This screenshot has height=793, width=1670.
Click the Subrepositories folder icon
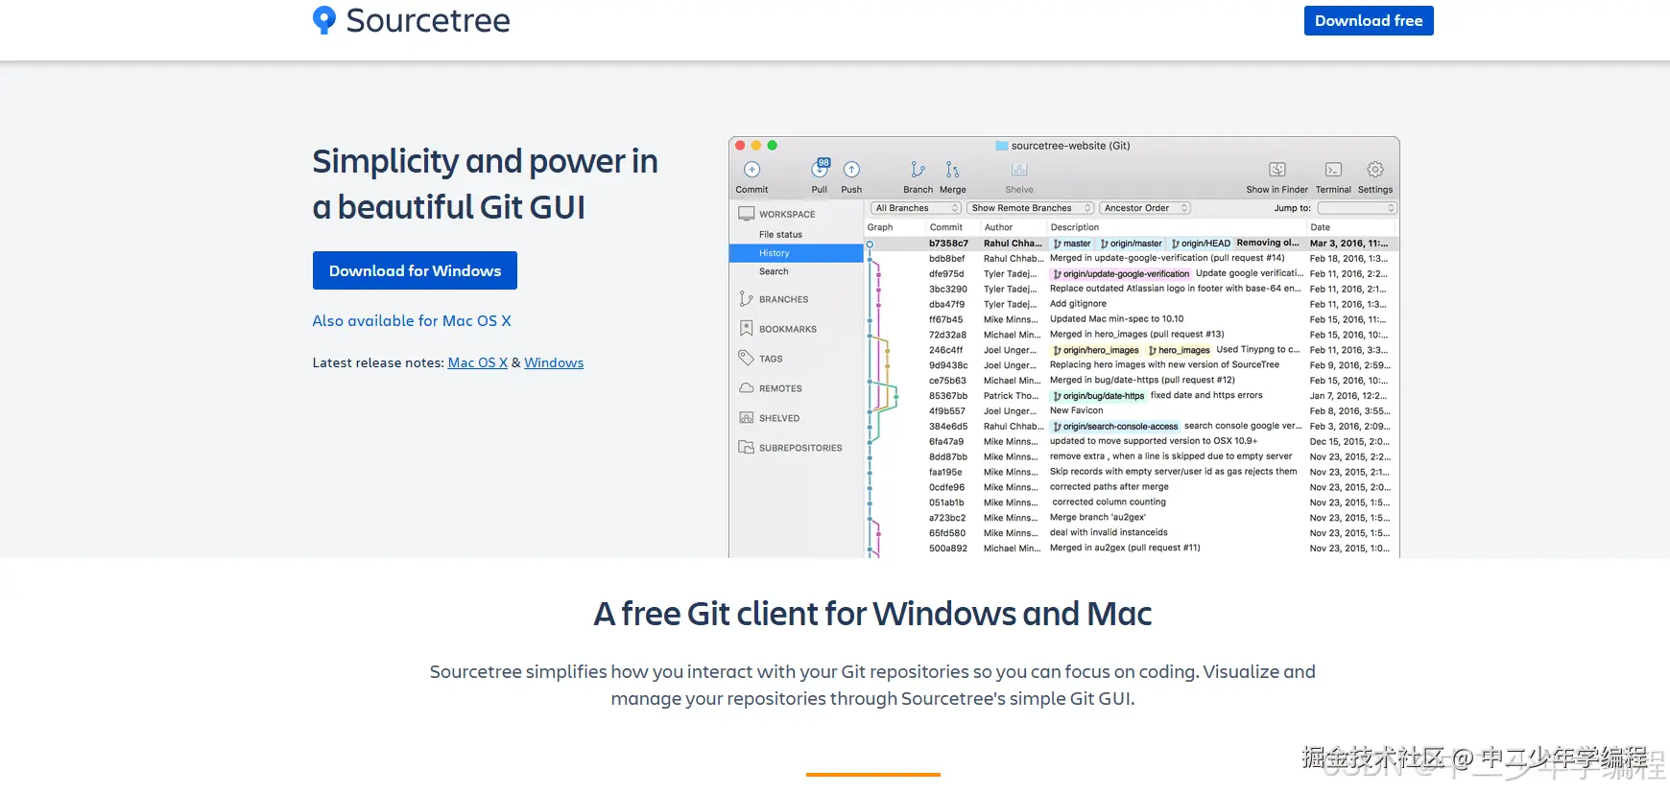coord(746,448)
